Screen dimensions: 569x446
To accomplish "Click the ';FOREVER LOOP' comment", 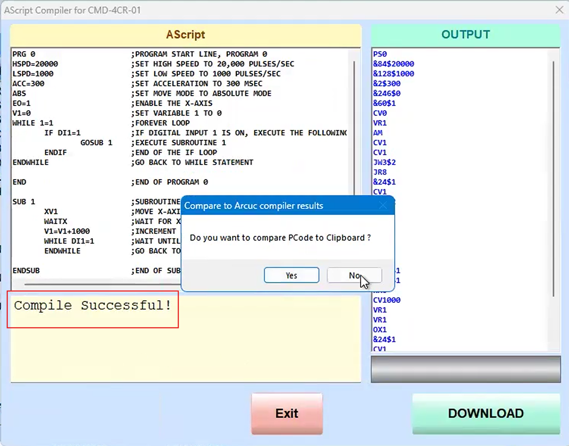I will [x=161, y=123].
